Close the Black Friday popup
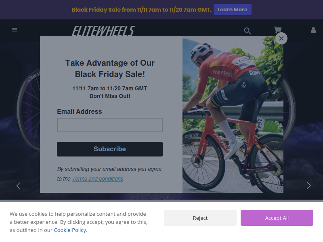The image size is (323, 242). pyautogui.click(x=281, y=38)
